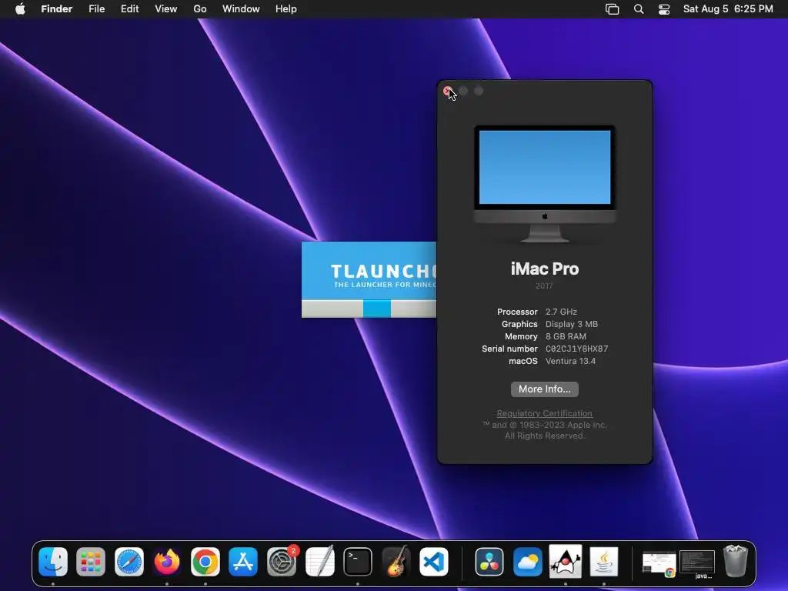Open the Go menu
The height and width of the screenshot is (591, 788).
[200, 9]
